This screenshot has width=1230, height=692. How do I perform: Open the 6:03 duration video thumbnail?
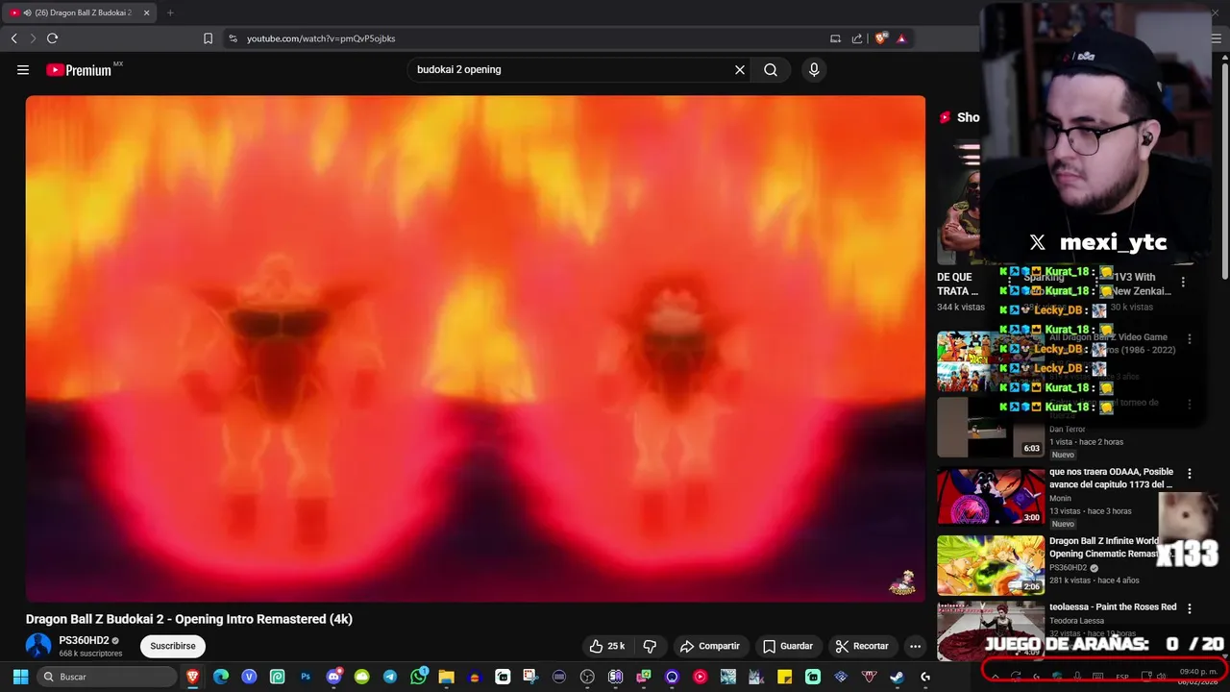click(991, 427)
